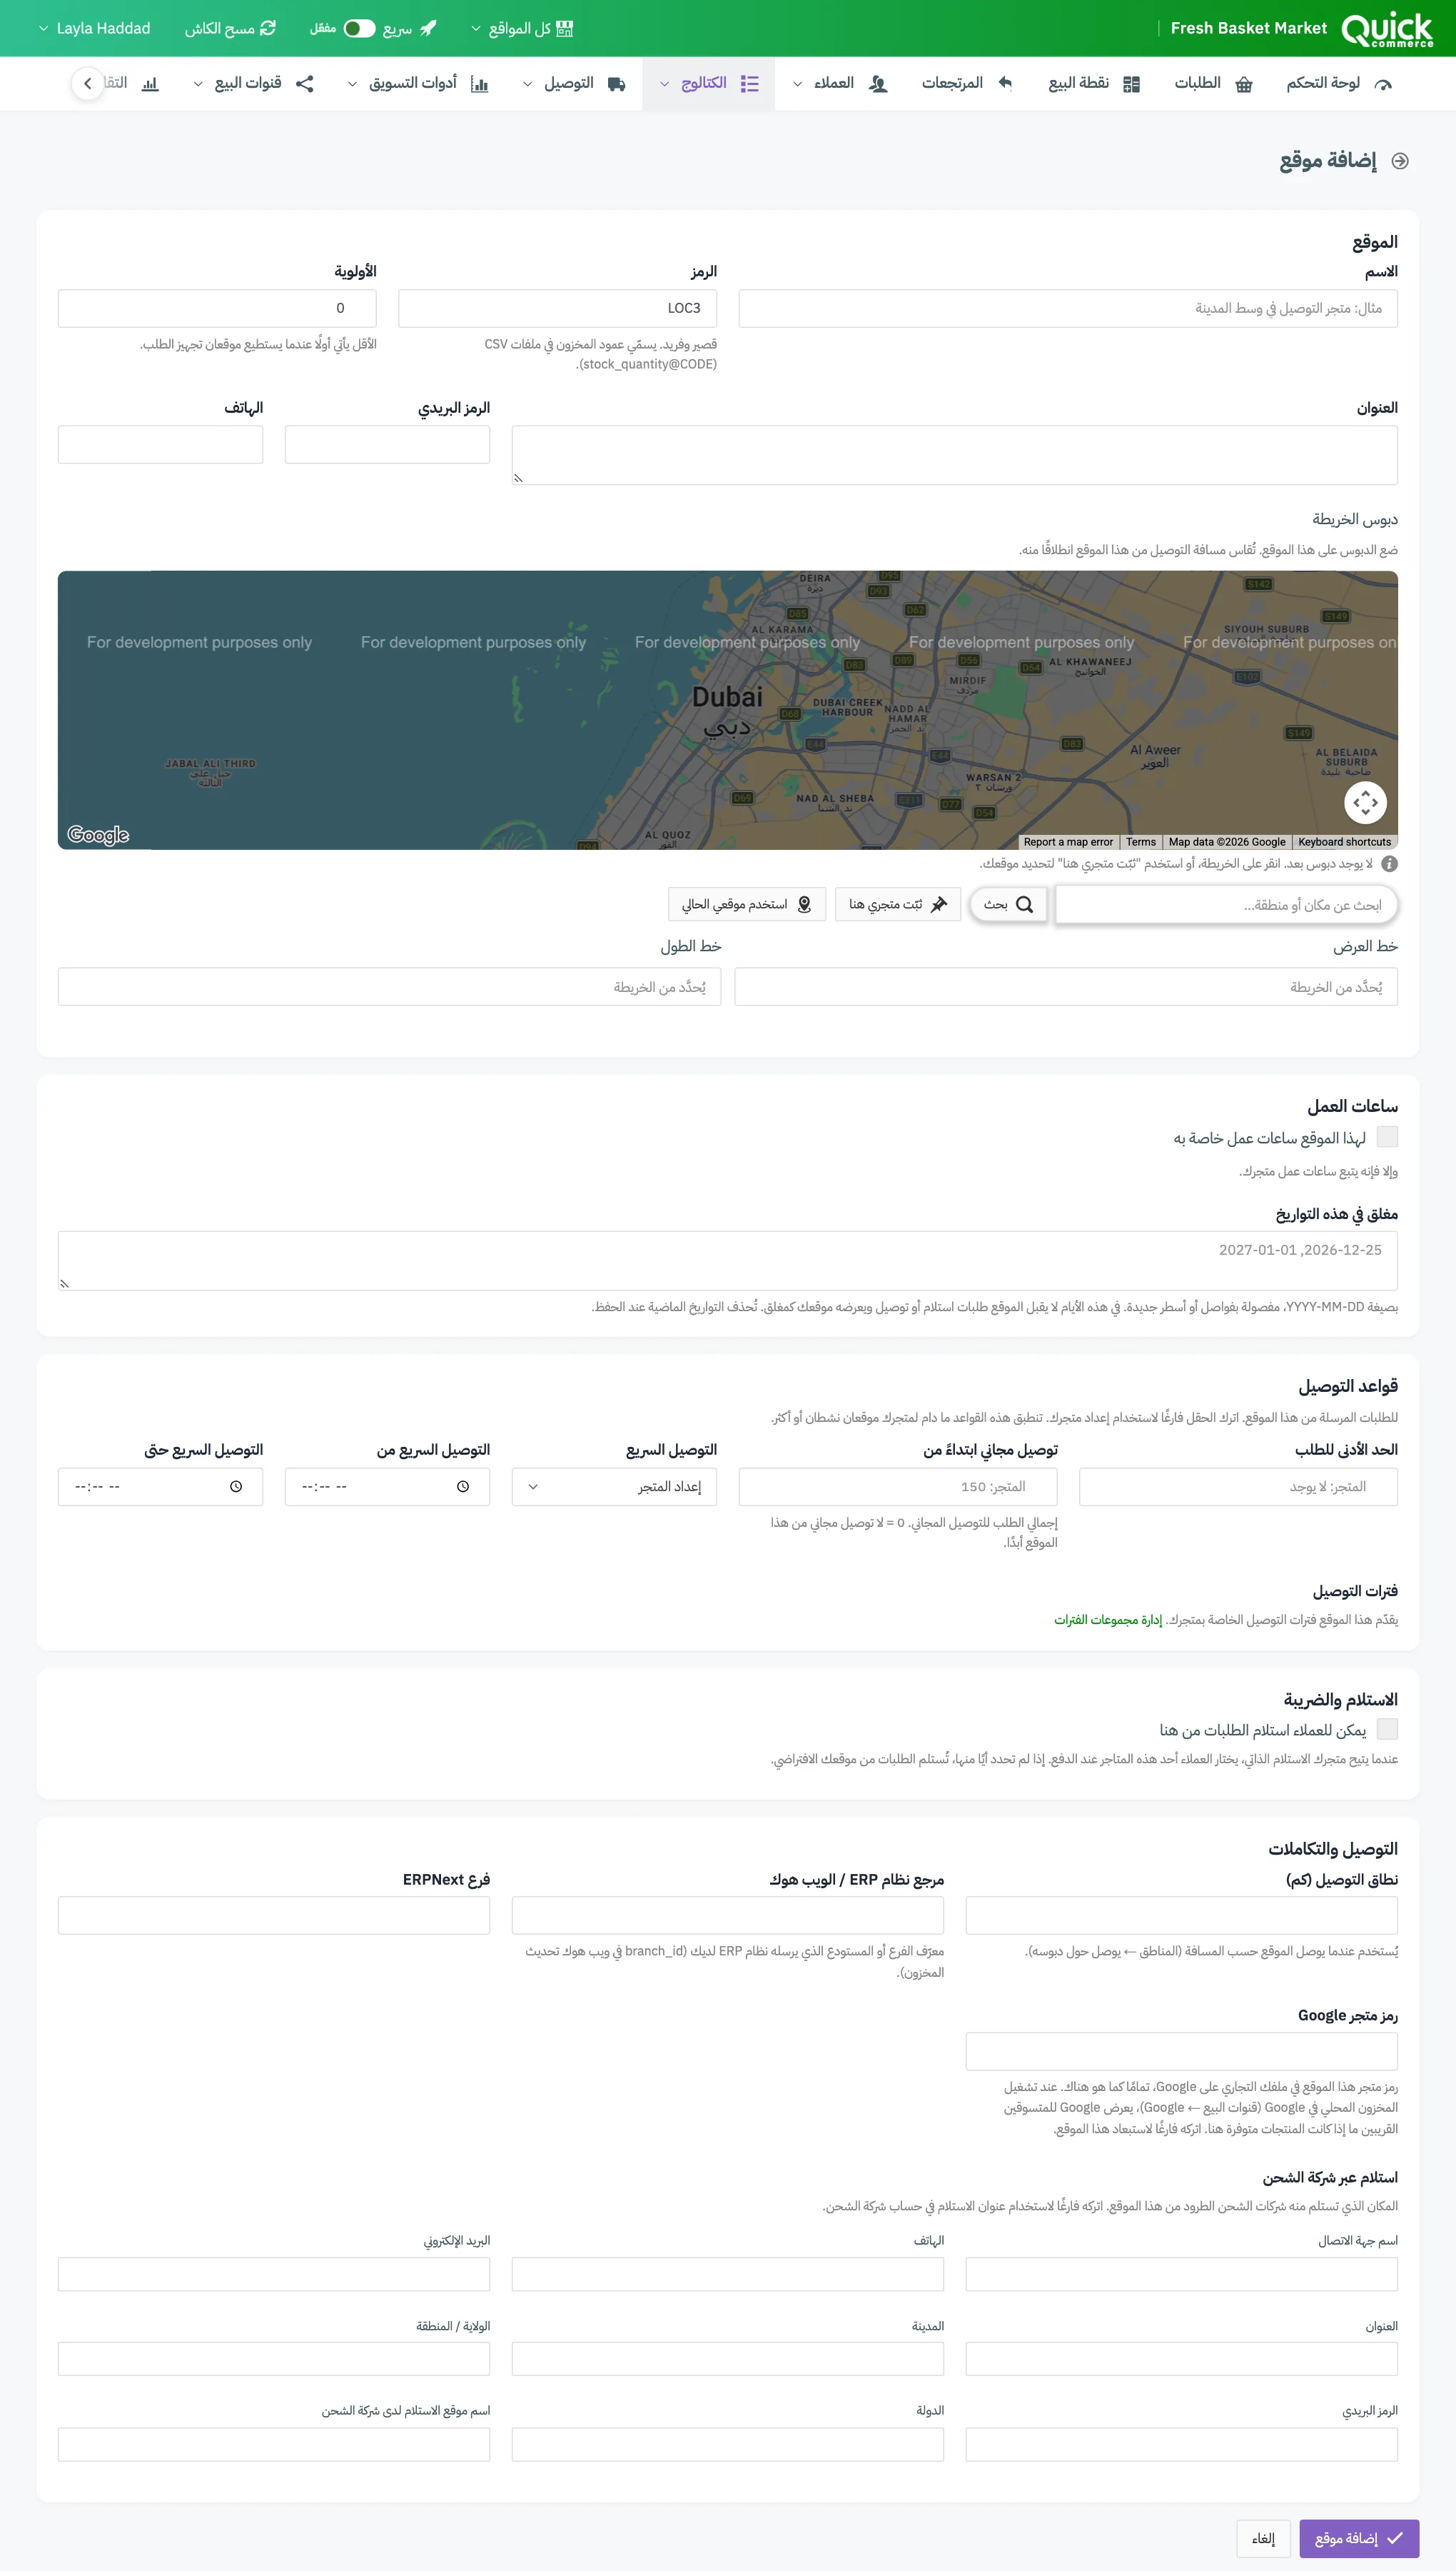Check لهذا الموقع ساعات عمل خاصة به
This screenshot has height=2571, width=1456.
click(1387, 1136)
